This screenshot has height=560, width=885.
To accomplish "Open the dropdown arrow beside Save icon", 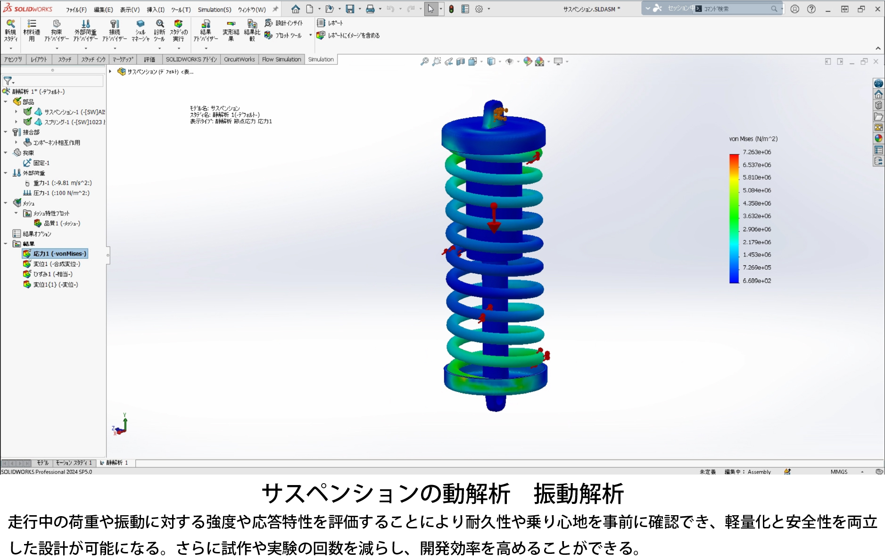I will tap(359, 9).
